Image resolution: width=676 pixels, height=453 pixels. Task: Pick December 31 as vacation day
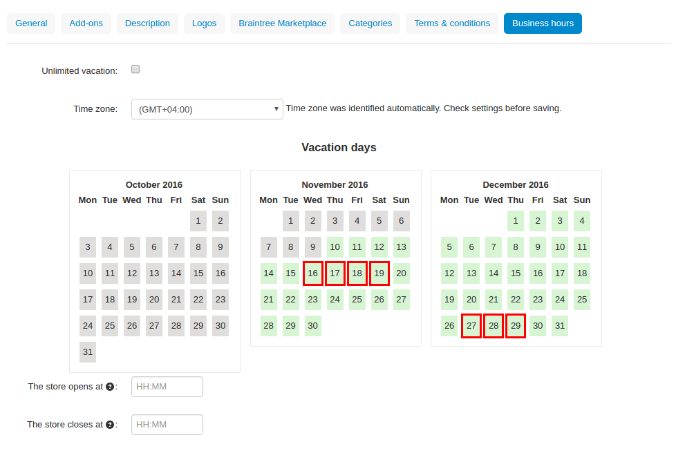tap(560, 326)
